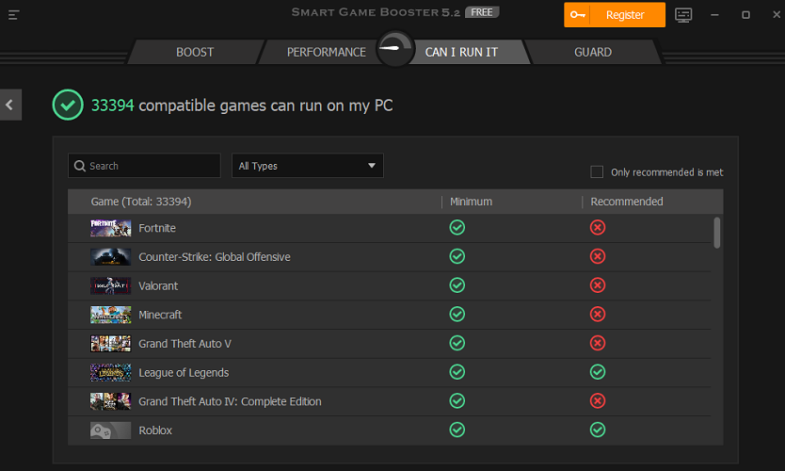The image size is (785, 471).
Task: Click the Grand Theft Auto V thumbnail
Action: click(x=111, y=344)
